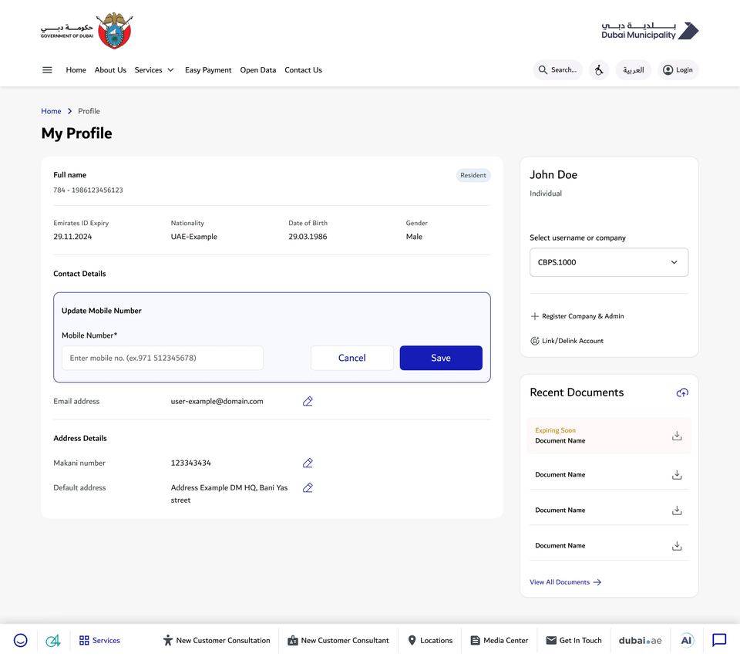
Task: Click the Login button
Action: [678, 70]
